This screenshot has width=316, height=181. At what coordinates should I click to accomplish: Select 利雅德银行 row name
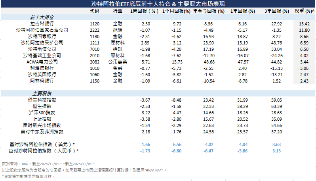point(42,68)
